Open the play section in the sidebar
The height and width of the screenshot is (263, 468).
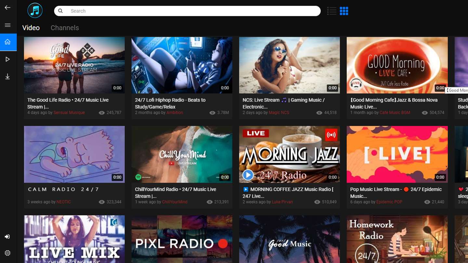coord(7,59)
